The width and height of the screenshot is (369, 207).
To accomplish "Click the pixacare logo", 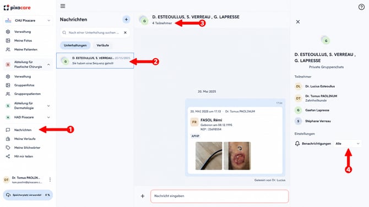I will [x=17, y=8].
